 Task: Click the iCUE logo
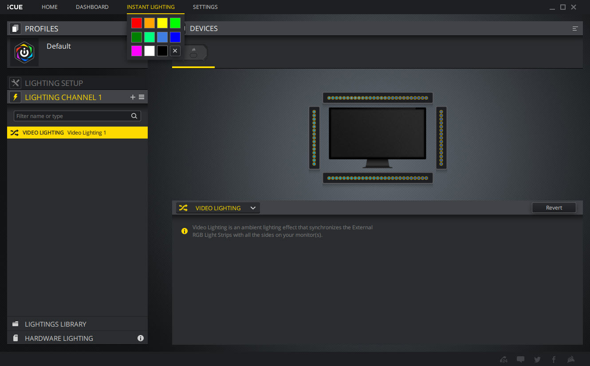[x=15, y=7]
